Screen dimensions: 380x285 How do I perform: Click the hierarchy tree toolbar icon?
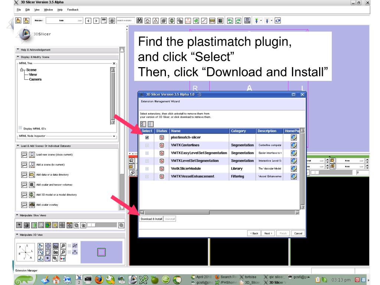(x=155, y=21)
